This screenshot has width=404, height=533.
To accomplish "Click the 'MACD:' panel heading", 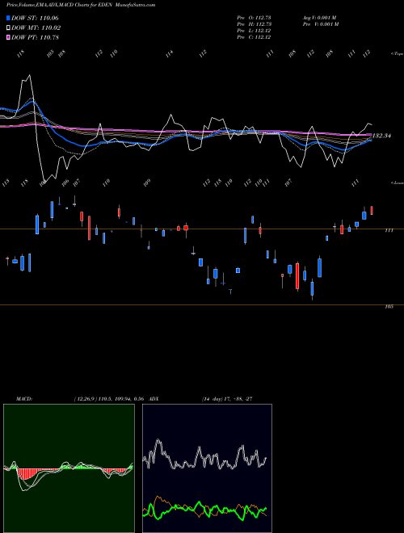I will tap(23, 399).
